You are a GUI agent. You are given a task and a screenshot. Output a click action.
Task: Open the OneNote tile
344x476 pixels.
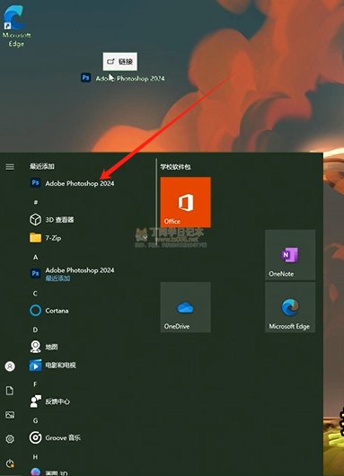coord(290,255)
